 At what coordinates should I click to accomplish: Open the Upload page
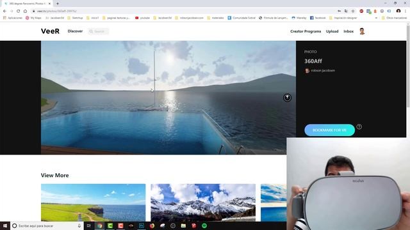tap(332, 31)
